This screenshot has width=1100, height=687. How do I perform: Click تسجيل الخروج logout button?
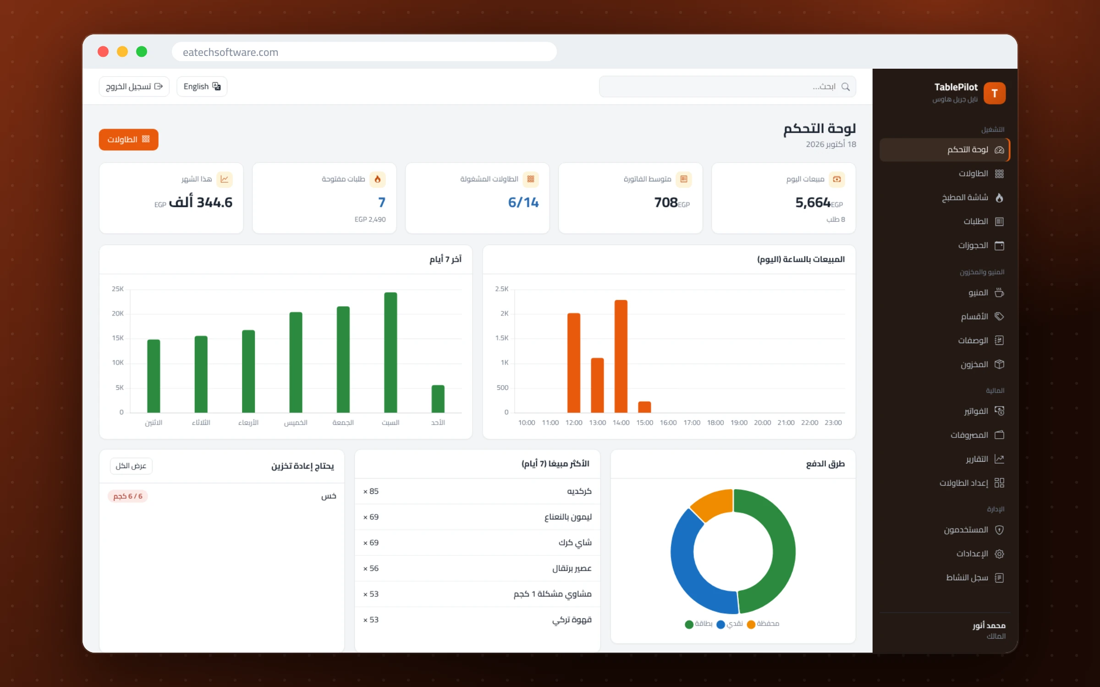[x=134, y=87]
